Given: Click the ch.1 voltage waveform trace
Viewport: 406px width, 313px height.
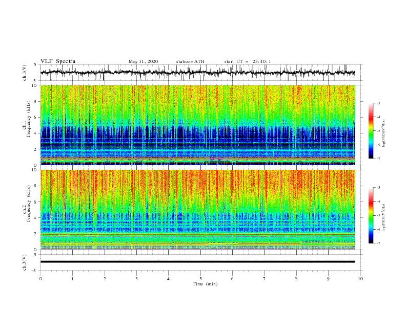Looking at the screenshot, I should 197,73.
